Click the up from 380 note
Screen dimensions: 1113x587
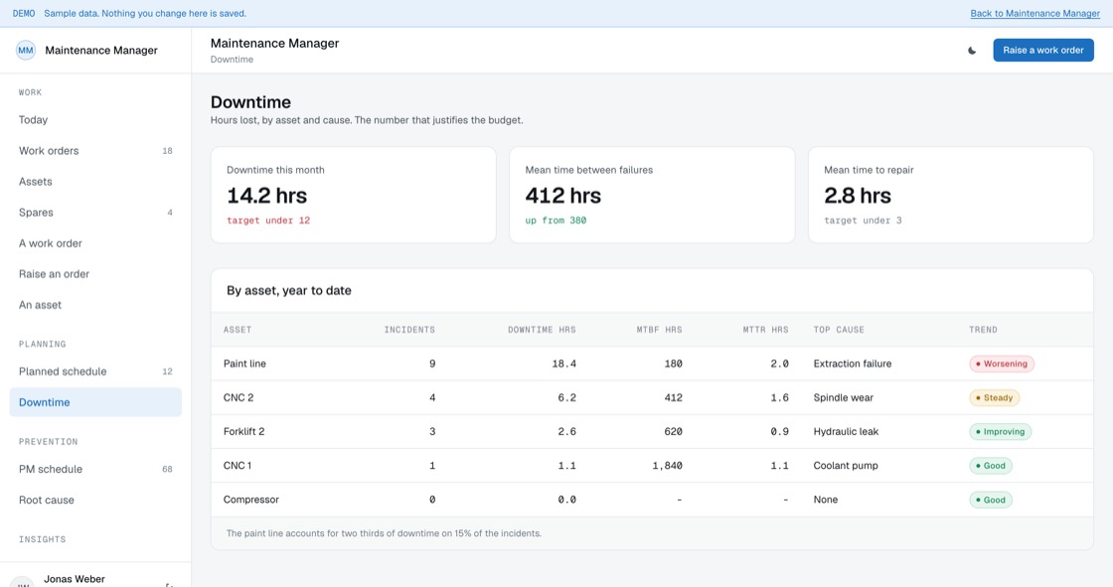(x=556, y=220)
